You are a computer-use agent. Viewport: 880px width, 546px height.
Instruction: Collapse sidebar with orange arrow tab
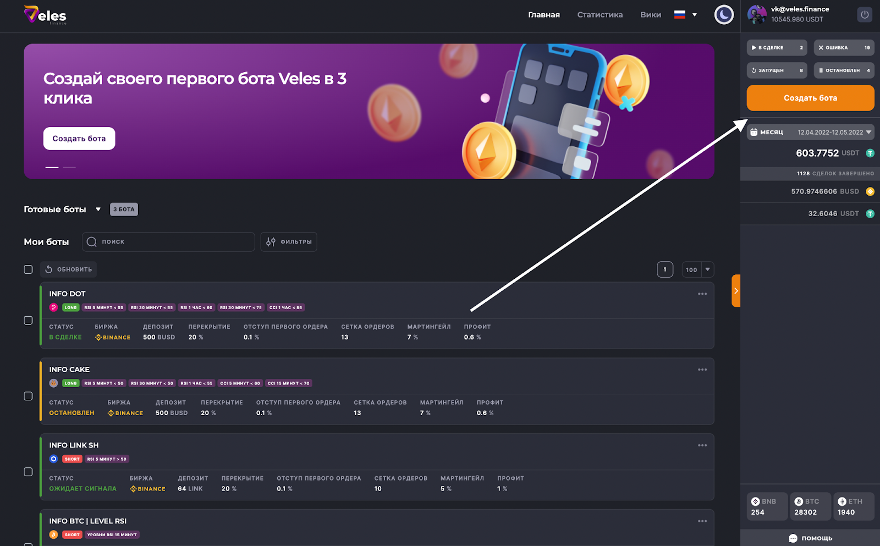click(x=736, y=291)
